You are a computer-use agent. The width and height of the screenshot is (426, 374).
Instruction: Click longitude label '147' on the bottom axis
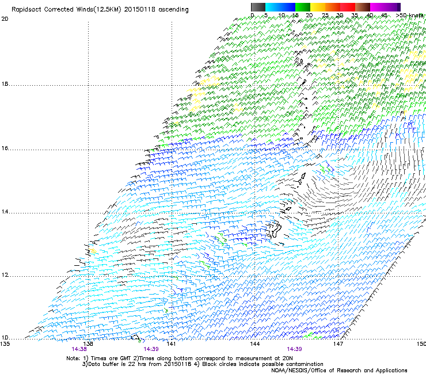pos(338,344)
